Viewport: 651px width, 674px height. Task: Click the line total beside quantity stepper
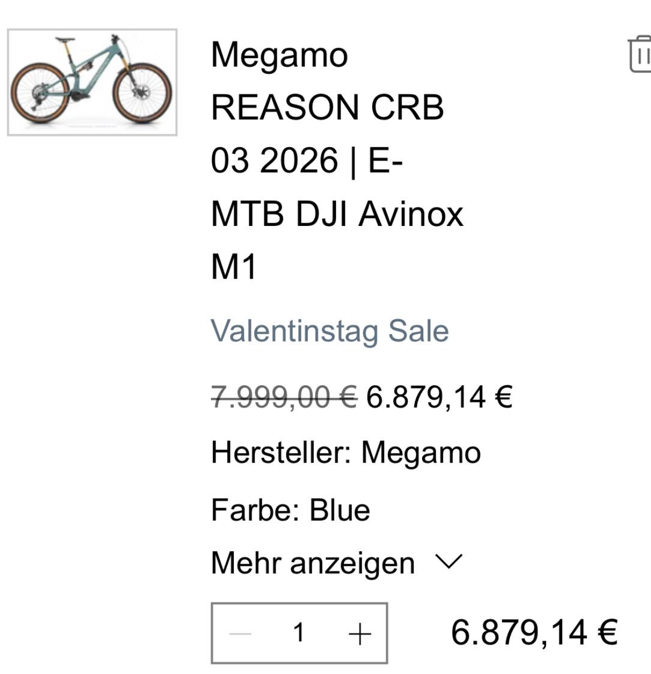pyautogui.click(x=534, y=632)
